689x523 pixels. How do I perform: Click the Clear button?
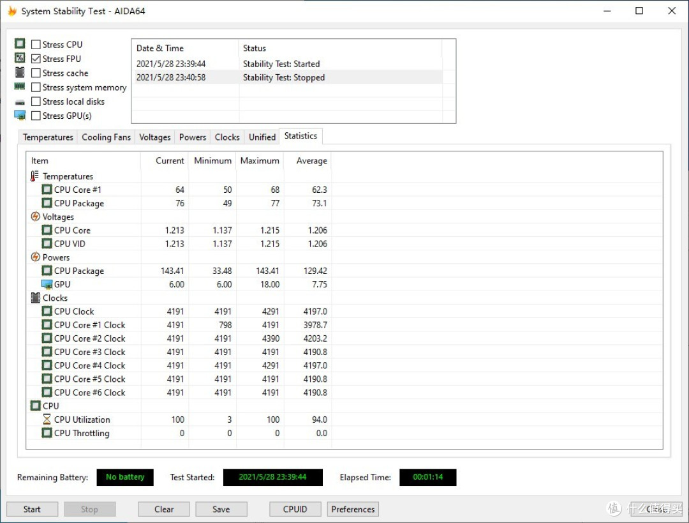click(x=164, y=509)
